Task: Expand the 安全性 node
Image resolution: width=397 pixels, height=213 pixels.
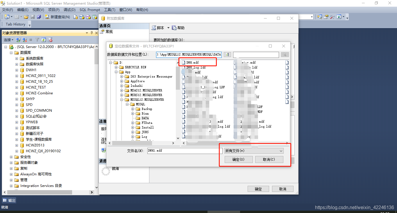Action: [11, 157]
